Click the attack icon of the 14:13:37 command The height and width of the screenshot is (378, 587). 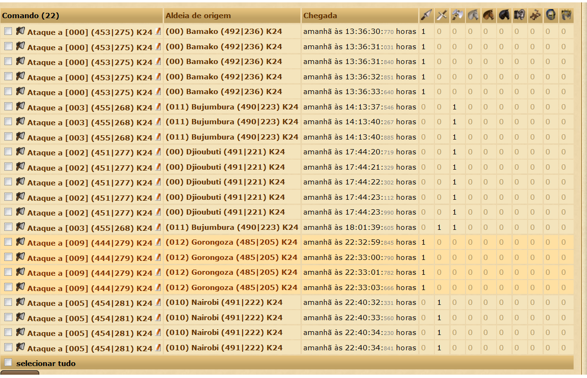20,107
